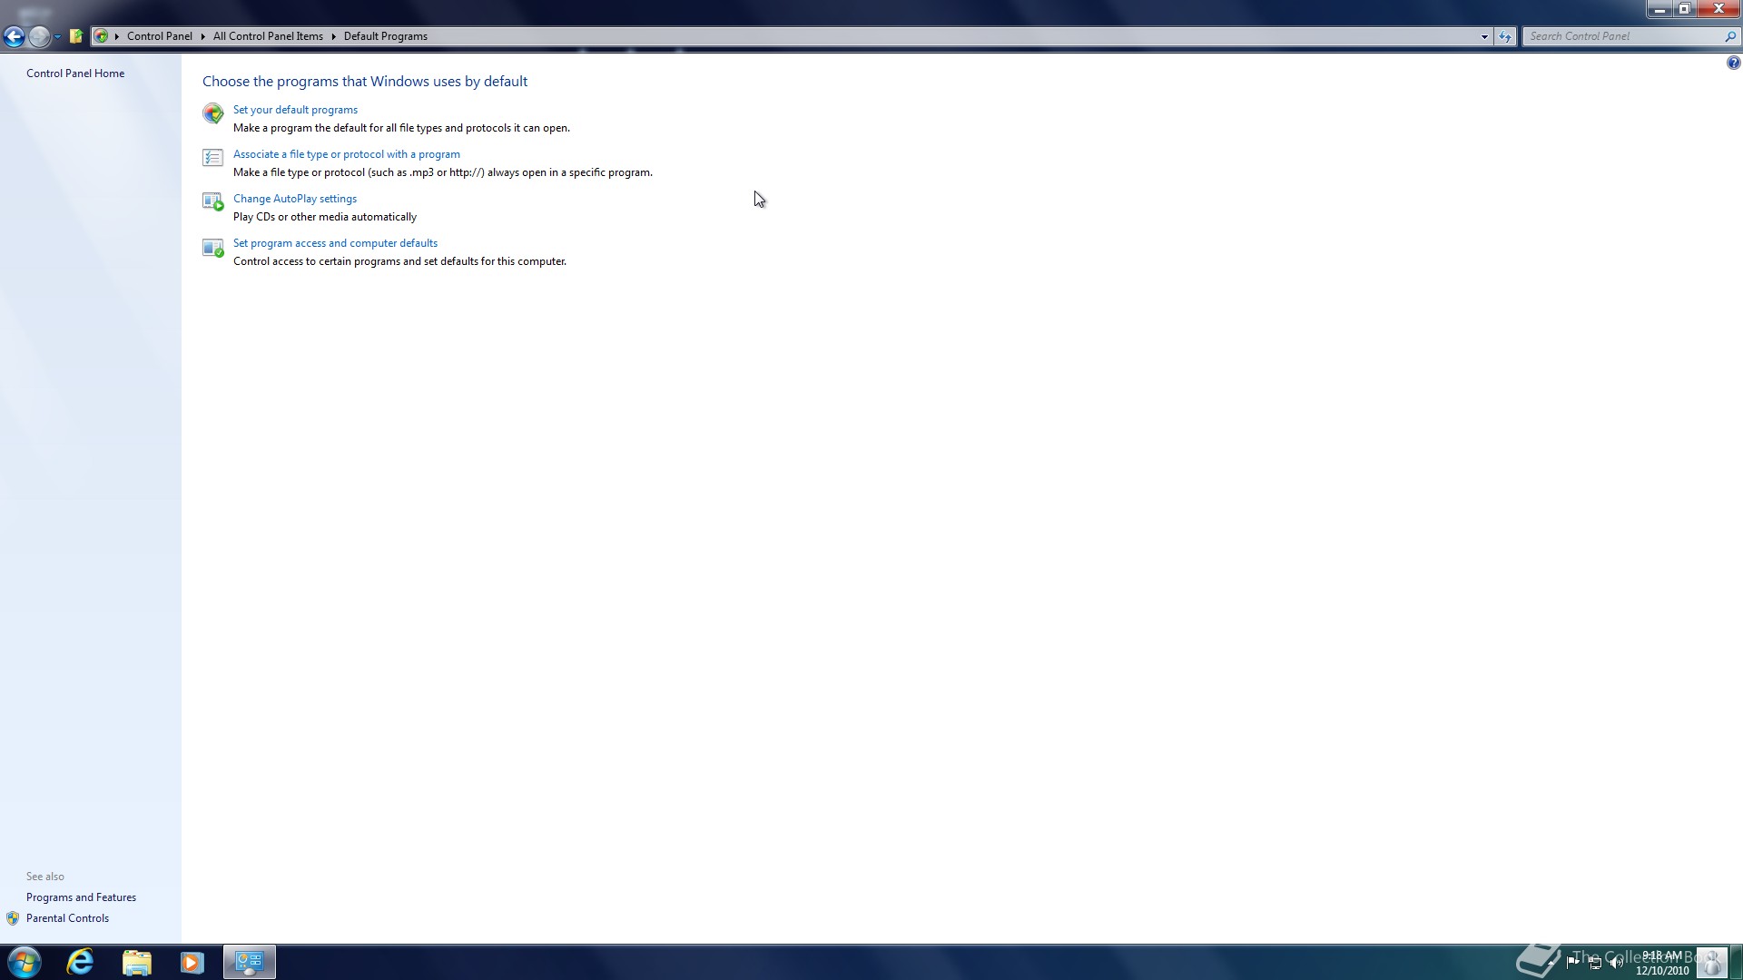
Task: Go to All Control Panel Items breadcrumb
Action: (268, 36)
